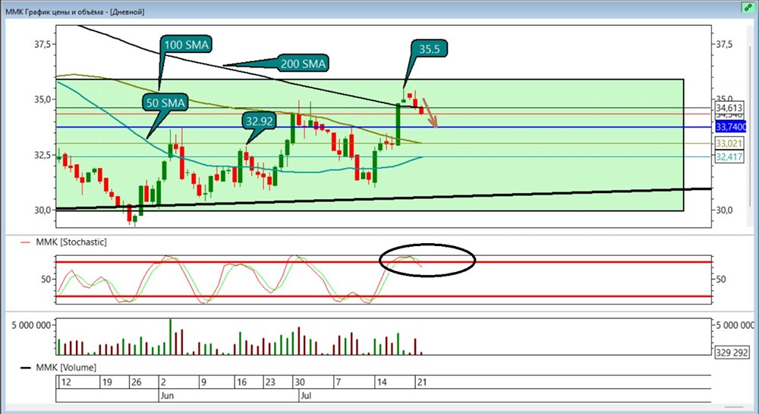The width and height of the screenshot is (759, 414).
Task: Click the Jun month label
Action: (x=167, y=396)
